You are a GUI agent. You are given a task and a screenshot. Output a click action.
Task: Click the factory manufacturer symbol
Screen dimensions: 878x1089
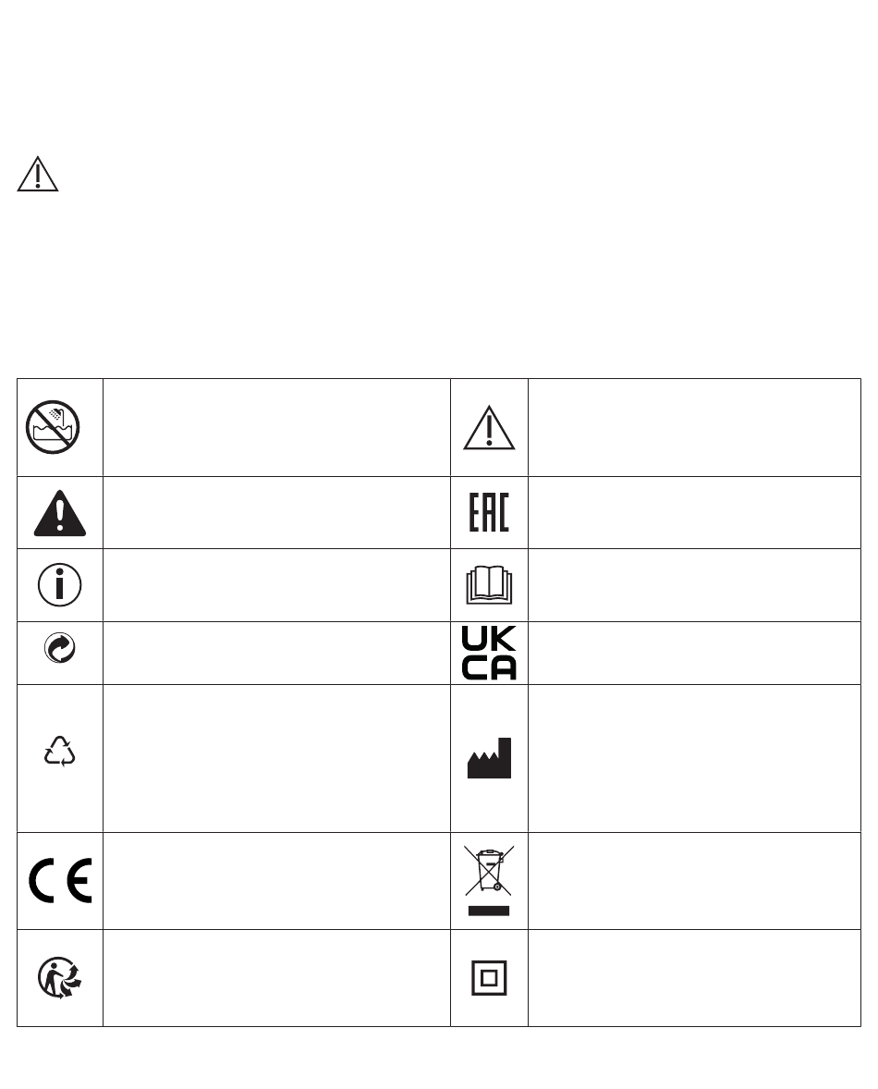pos(489,758)
